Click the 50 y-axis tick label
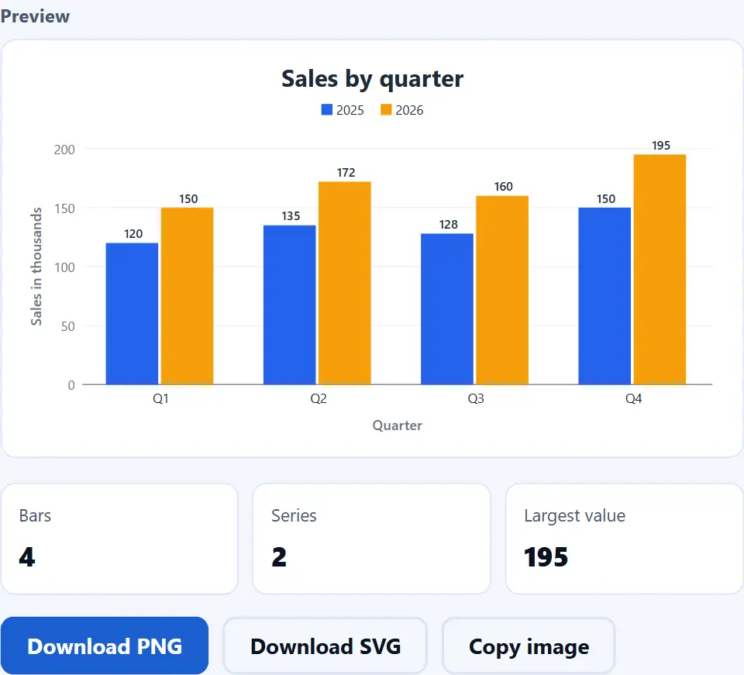This screenshot has height=675, width=744. point(68,326)
